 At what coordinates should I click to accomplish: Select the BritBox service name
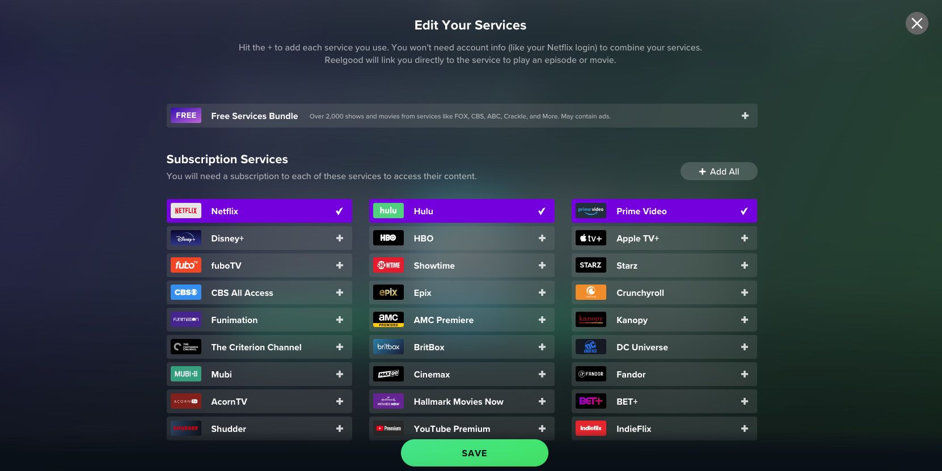tap(429, 347)
